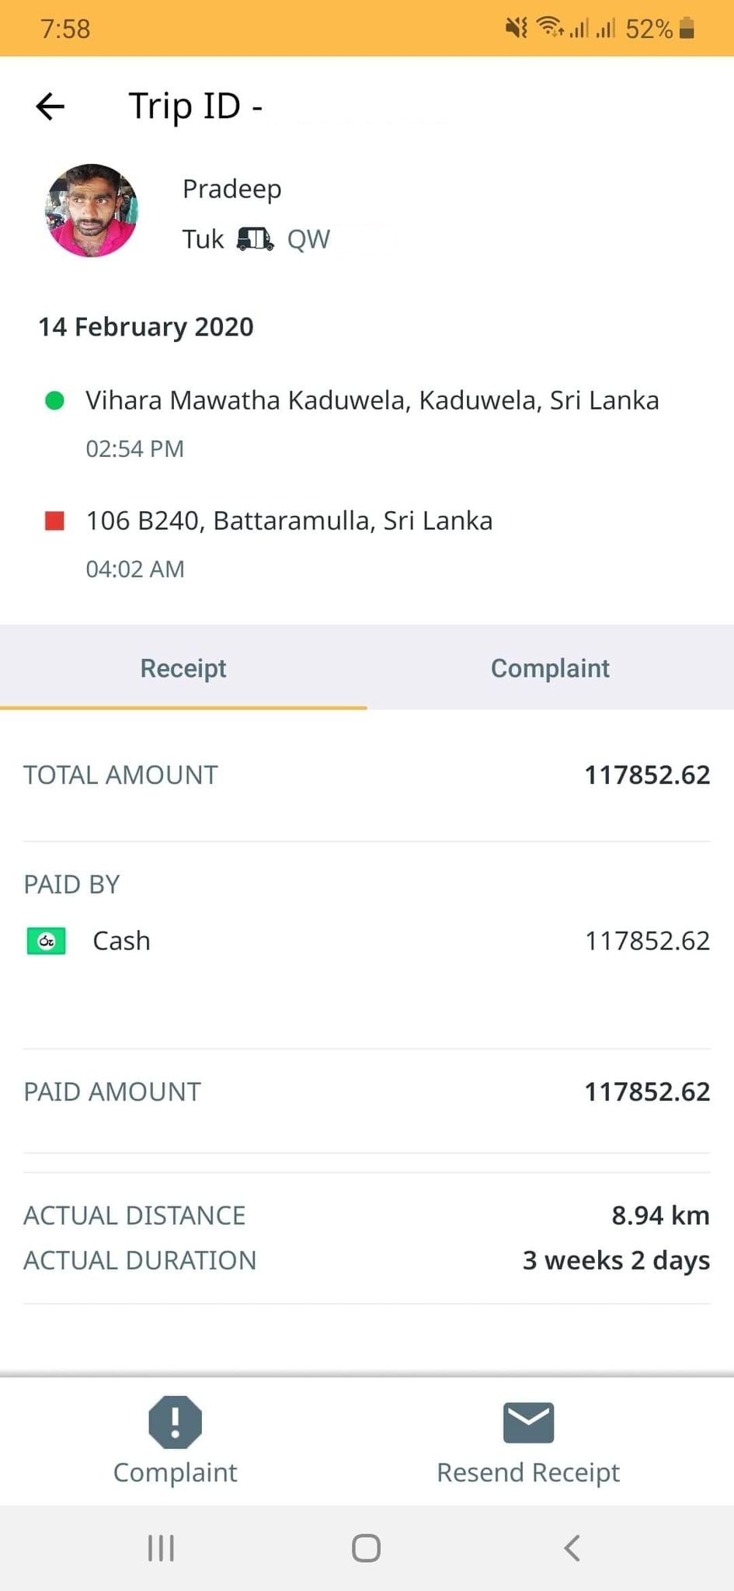
Task: Tap the red drop-off location square
Action: click(x=54, y=520)
